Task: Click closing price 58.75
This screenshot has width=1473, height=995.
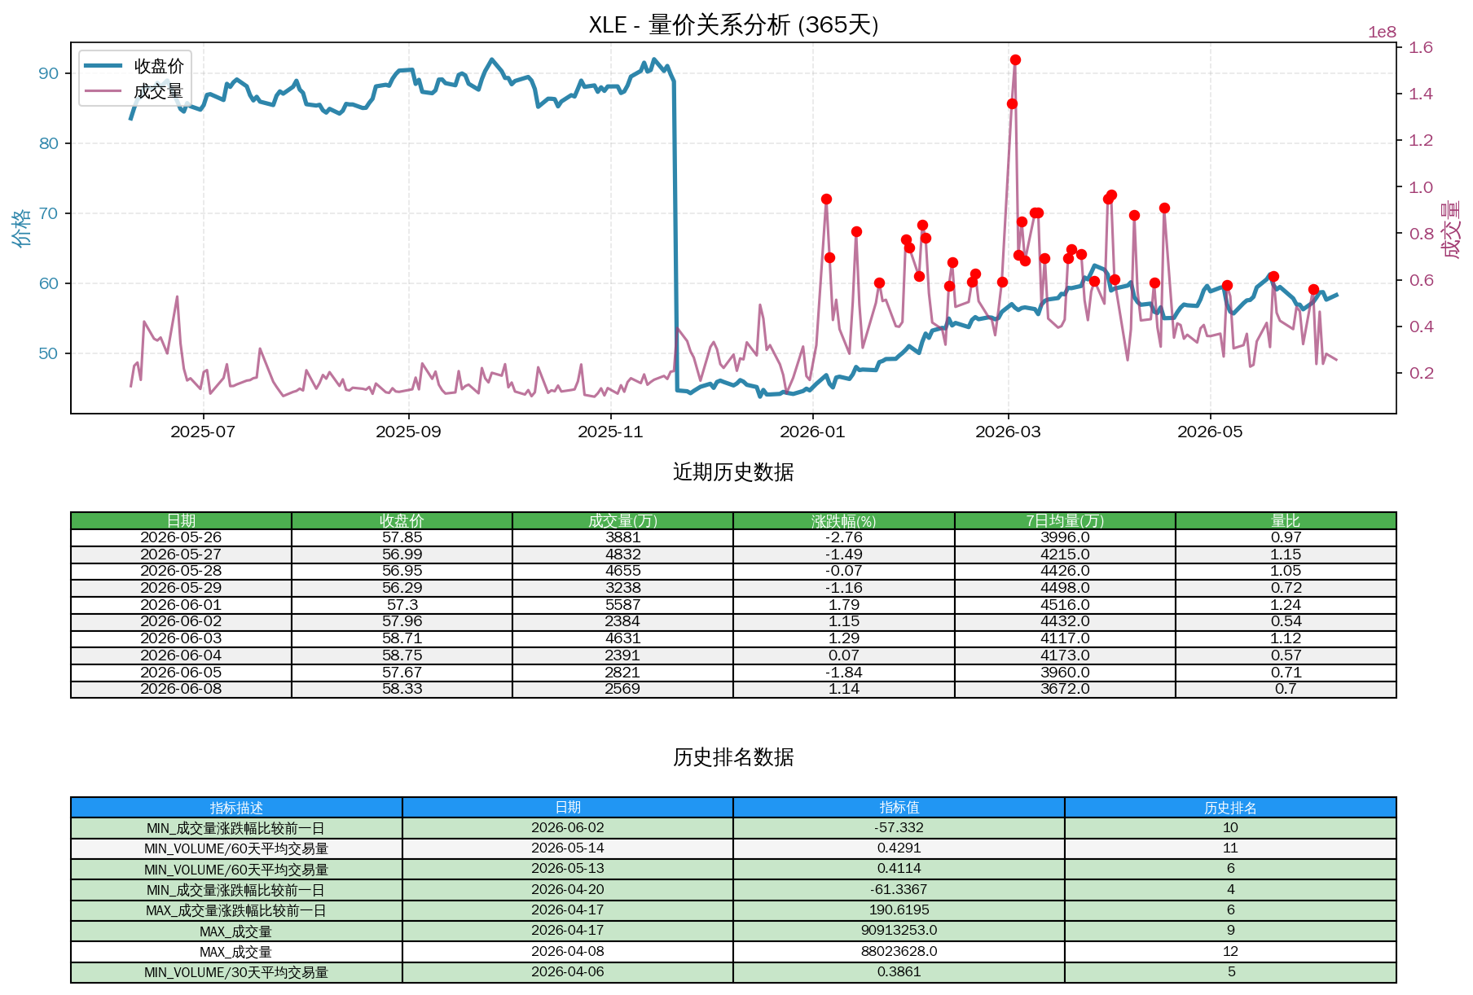Action: coord(402,655)
